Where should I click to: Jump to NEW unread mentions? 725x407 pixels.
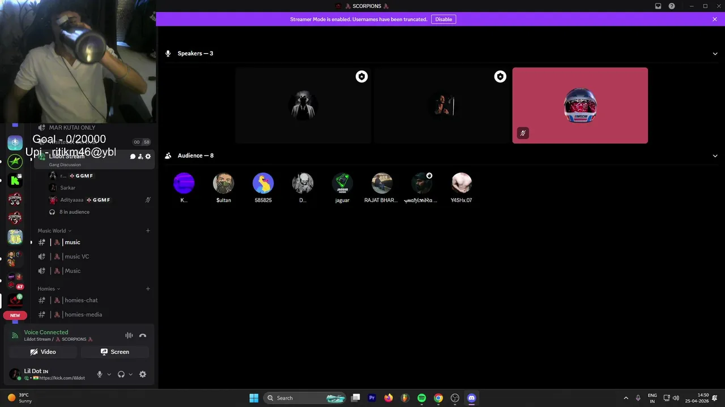[x=15, y=315]
